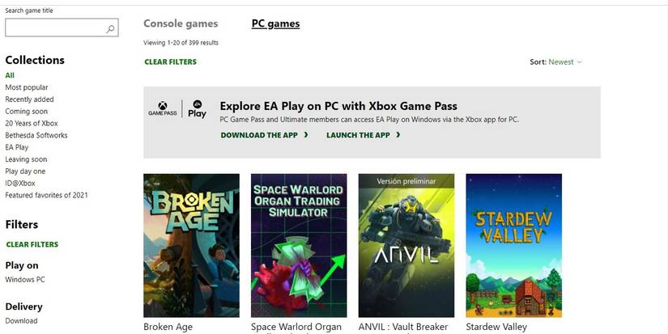Viewport: 668px width, 334px height.
Task: Select the Most popular collection
Action: (x=27, y=87)
